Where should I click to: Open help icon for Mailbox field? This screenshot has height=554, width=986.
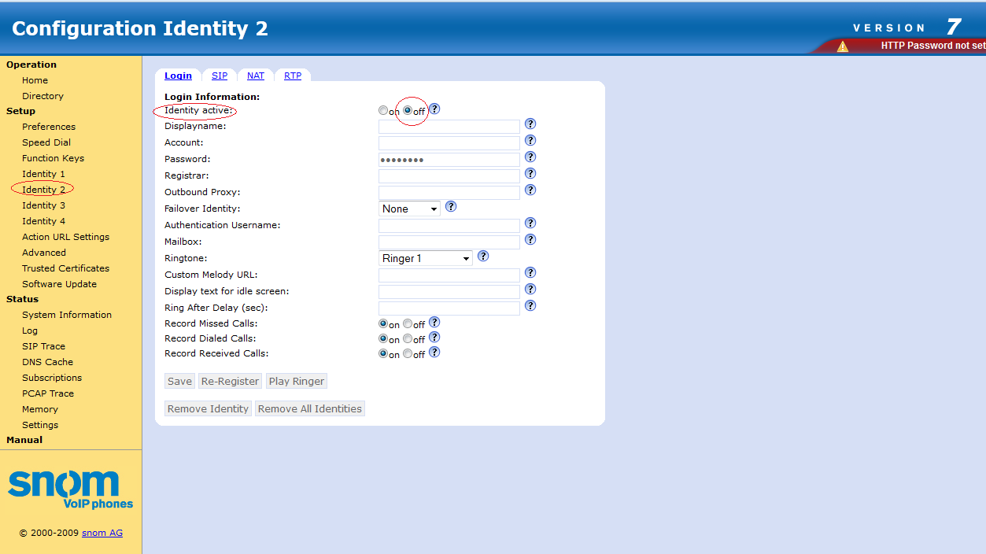click(x=530, y=240)
